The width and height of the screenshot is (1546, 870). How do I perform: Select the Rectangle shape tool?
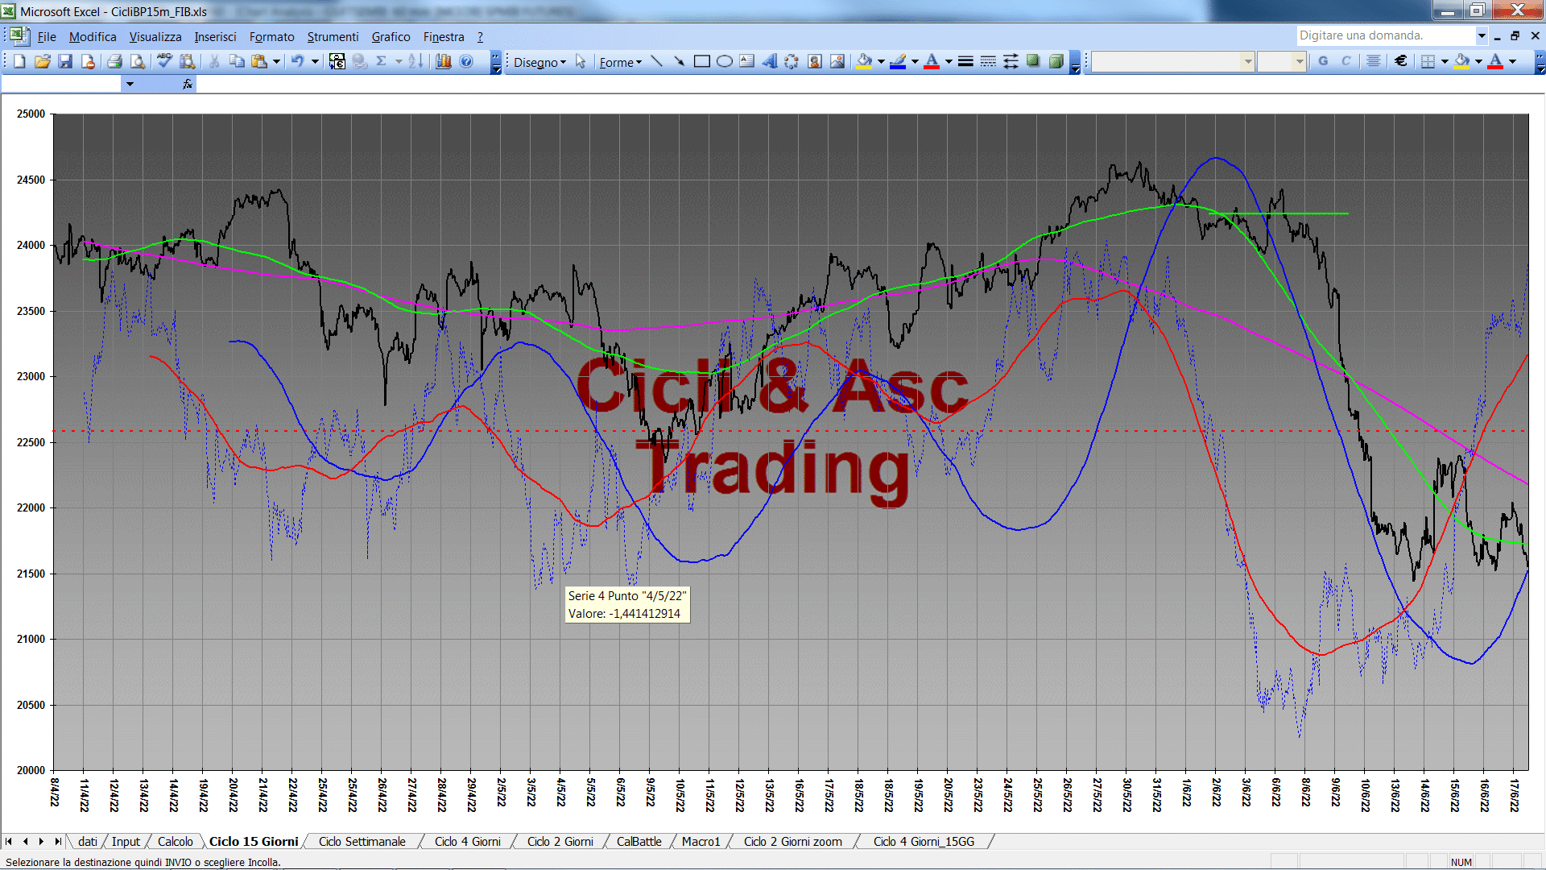(701, 61)
